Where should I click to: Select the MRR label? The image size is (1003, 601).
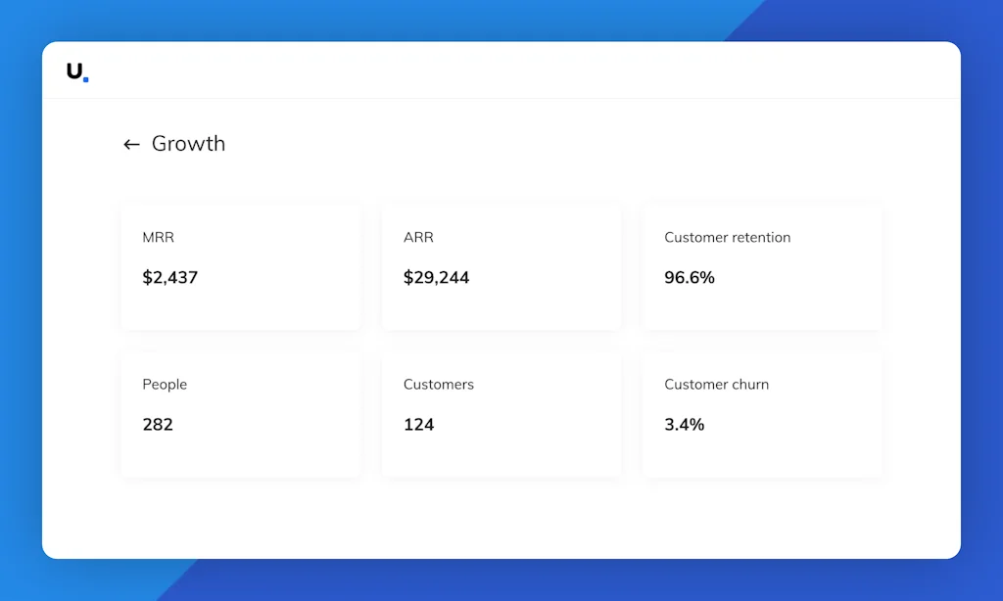pos(158,238)
